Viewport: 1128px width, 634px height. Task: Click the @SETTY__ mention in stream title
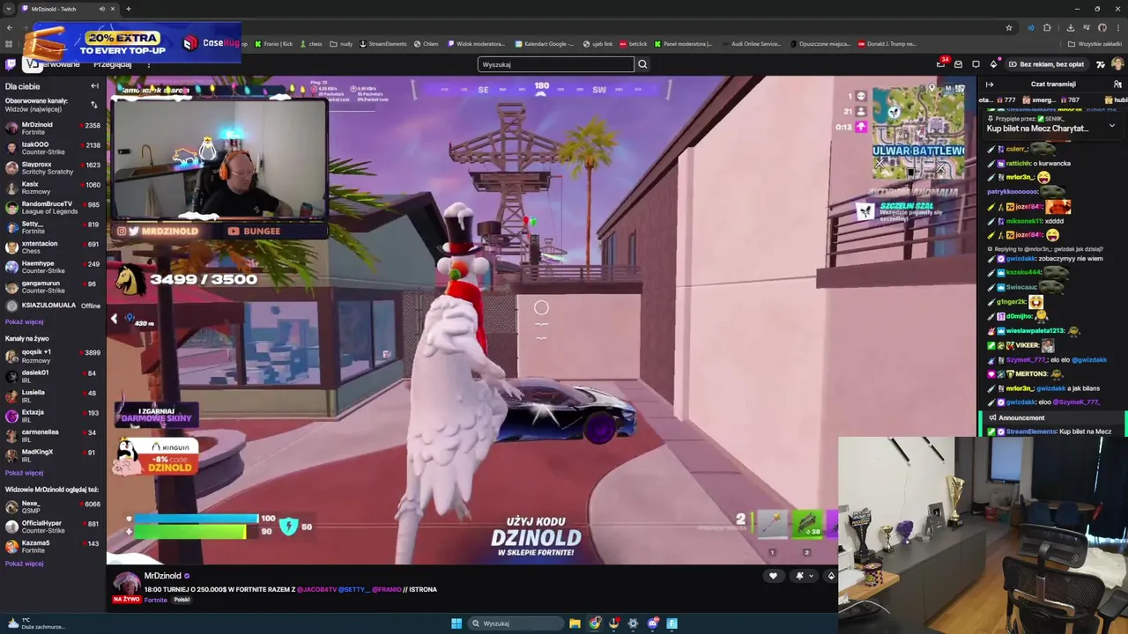click(354, 589)
